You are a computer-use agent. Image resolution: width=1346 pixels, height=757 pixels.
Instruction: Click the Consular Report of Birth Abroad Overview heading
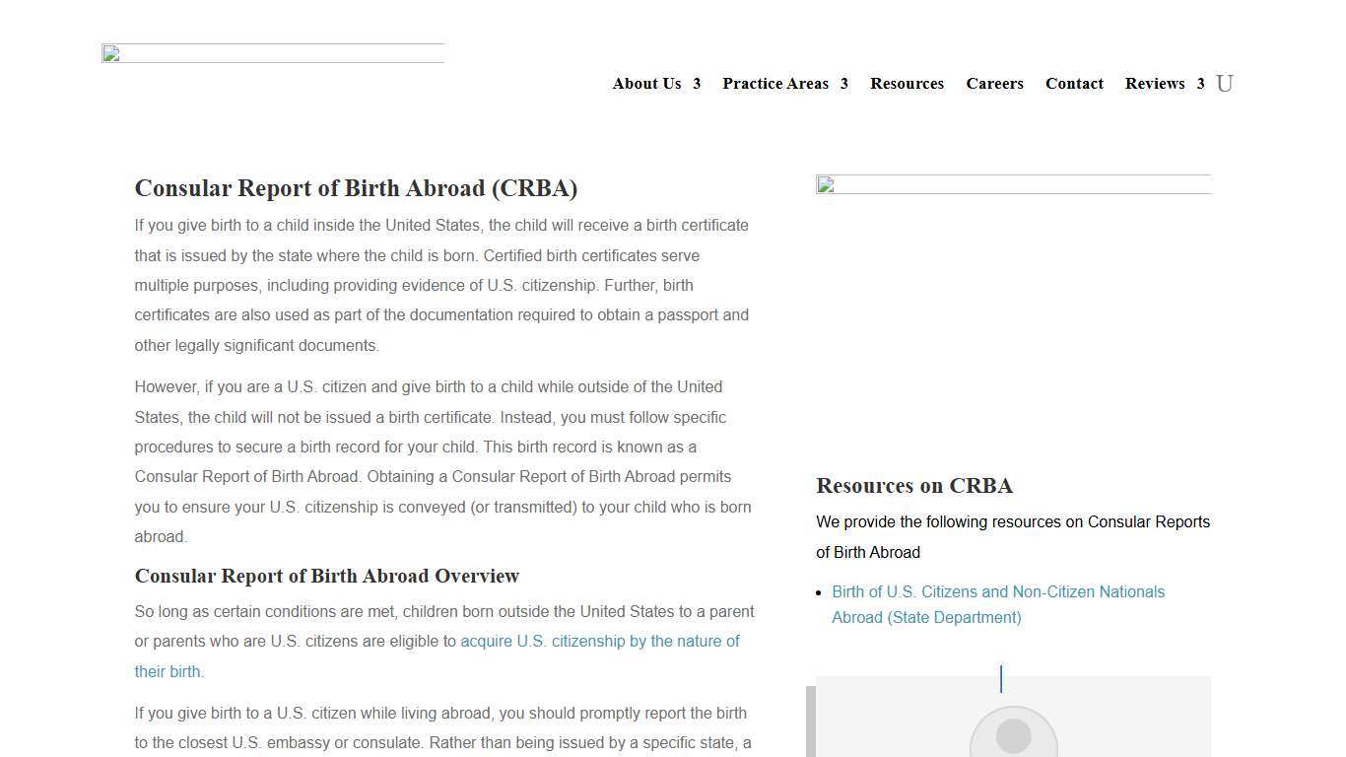[327, 576]
